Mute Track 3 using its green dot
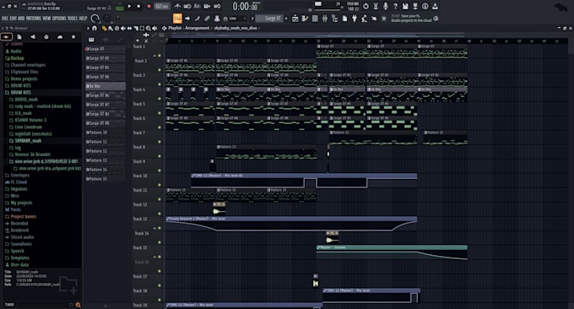Image resolution: width=574 pixels, height=309 pixels. click(x=160, y=84)
